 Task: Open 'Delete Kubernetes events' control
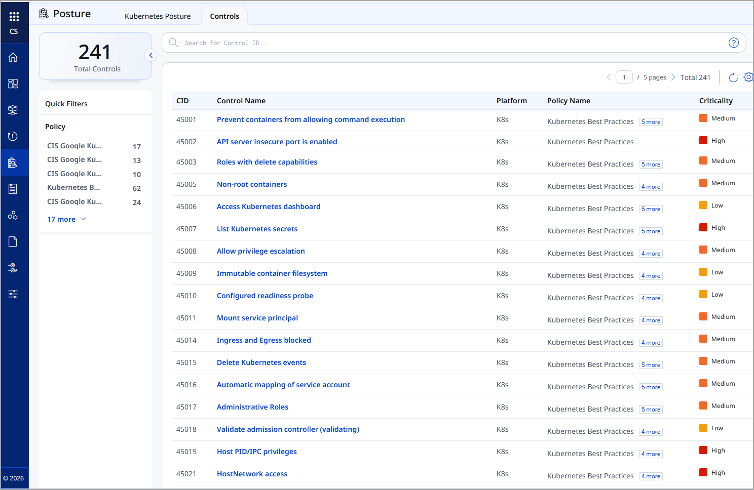click(x=261, y=362)
